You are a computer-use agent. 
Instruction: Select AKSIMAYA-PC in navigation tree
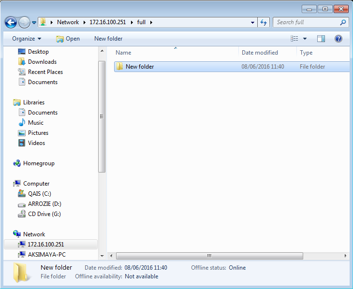(47, 254)
